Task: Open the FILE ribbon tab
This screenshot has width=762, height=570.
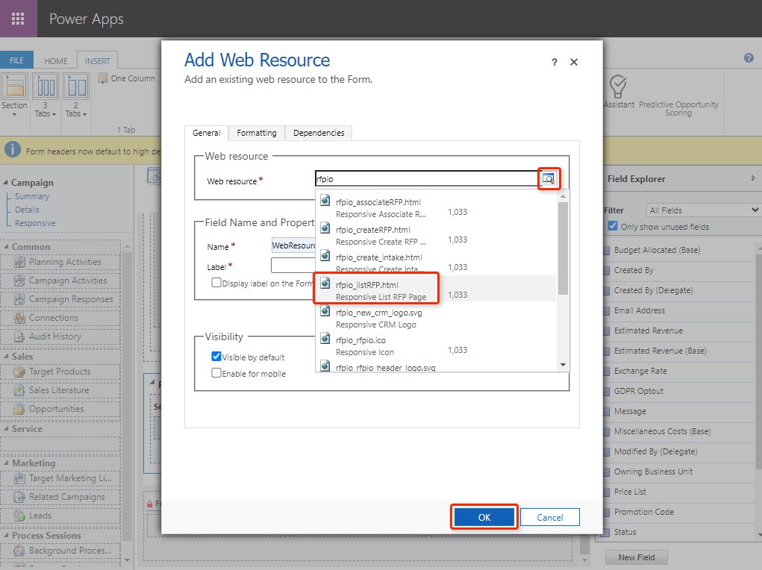Action: pyautogui.click(x=16, y=60)
